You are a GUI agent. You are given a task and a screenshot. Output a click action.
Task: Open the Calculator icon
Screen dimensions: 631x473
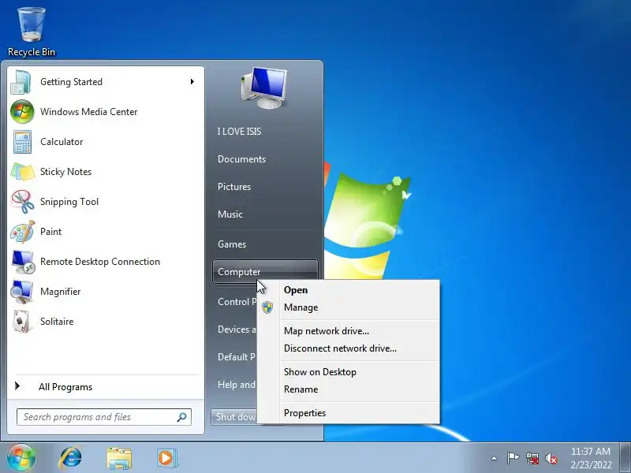click(22, 142)
